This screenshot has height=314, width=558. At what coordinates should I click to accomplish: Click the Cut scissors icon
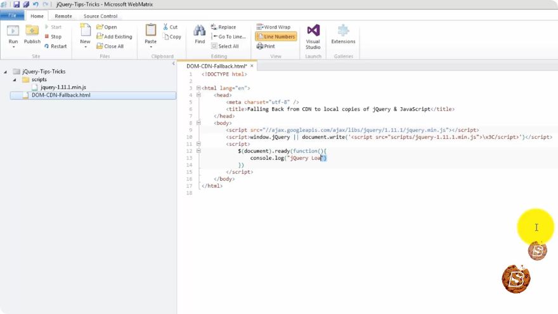tap(165, 27)
